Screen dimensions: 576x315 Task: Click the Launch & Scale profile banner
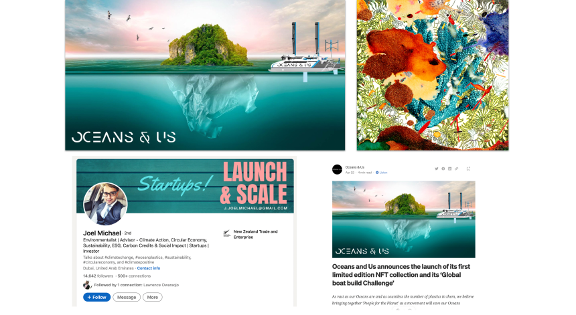[x=185, y=186]
